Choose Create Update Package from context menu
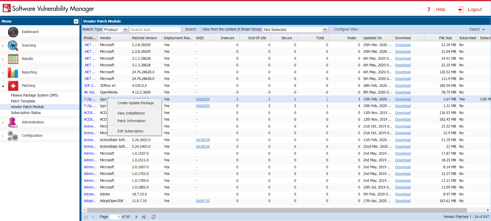Image resolution: width=491 pixels, height=221 pixels. [135, 103]
